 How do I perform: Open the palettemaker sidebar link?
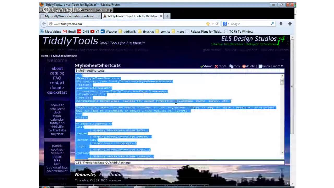[x=57, y=171]
